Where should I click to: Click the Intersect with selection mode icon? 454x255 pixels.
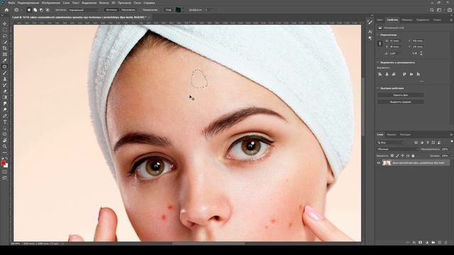(48, 10)
